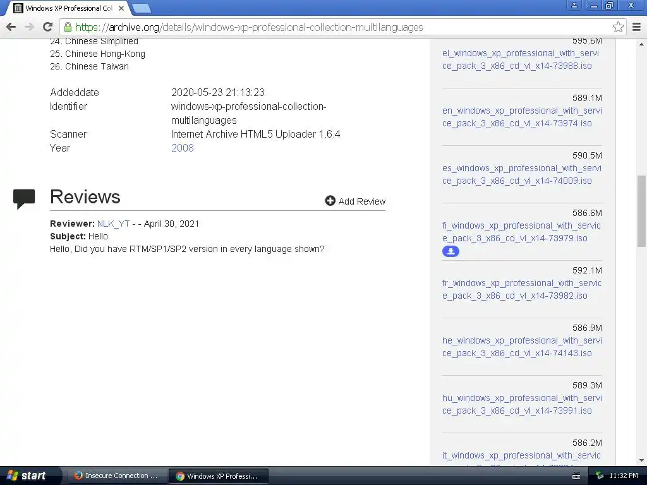Select the Windows XP Professional Collection tab
Viewport: 647px width, 485px height.
[69, 8]
